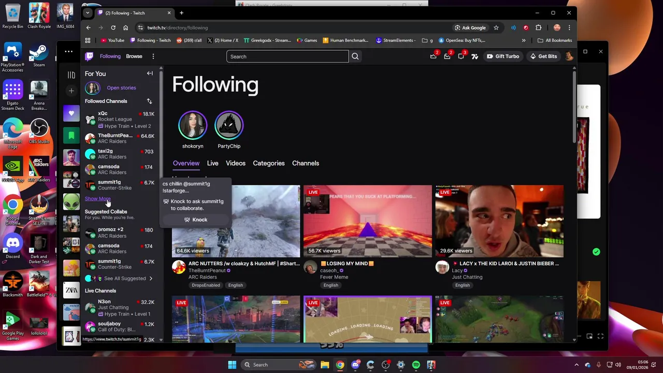
Task: Open Twitch notifications inbox icon
Action: pyautogui.click(x=447, y=56)
